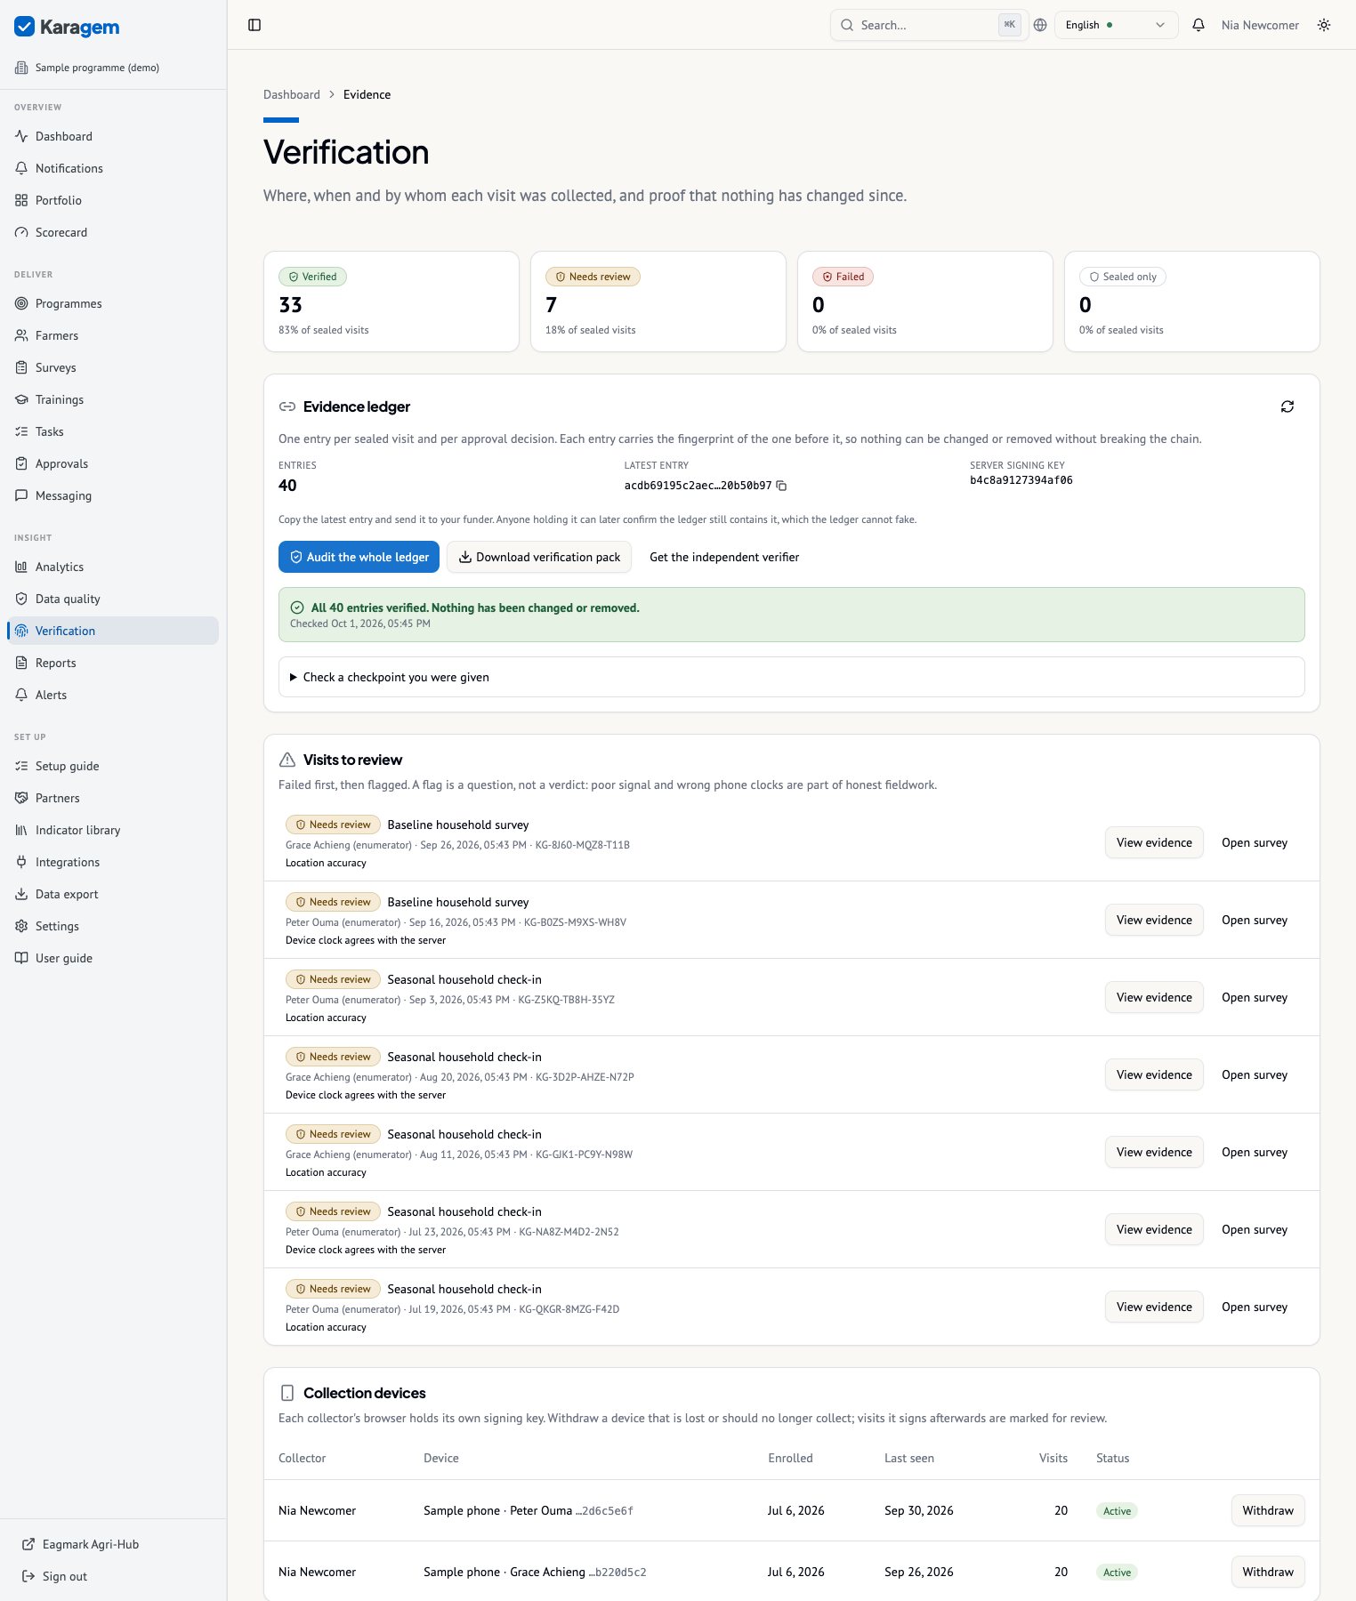This screenshot has width=1356, height=1601.
Task: Withdraw the Grace Achieng sample phone
Action: pos(1268,1572)
